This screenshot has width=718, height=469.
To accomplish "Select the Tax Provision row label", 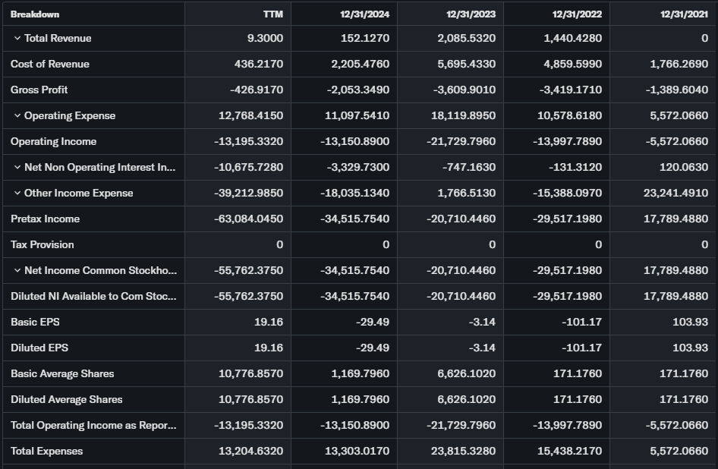I will tap(43, 245).
